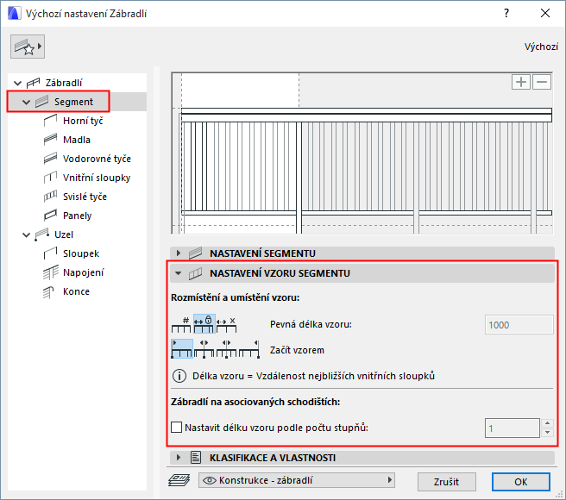Open Horní tyč settings
The image size is (566, 500).
[83, 121]
